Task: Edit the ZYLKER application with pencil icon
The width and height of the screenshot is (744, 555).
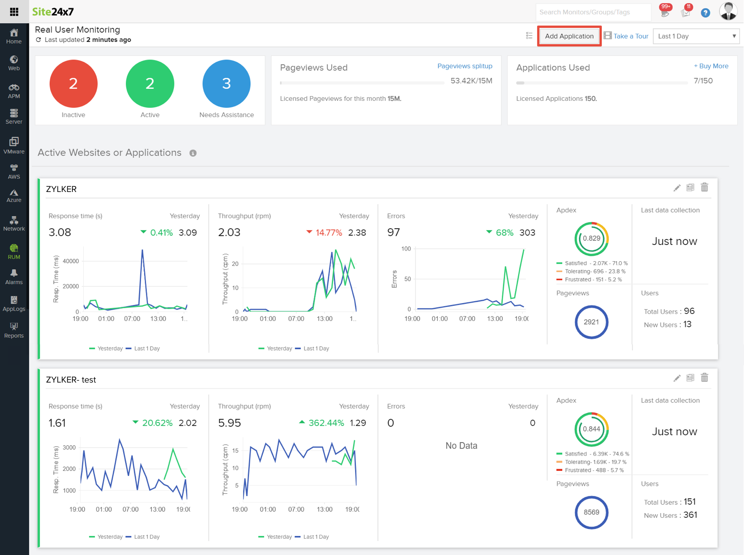Action: click(x=677, y=188)
